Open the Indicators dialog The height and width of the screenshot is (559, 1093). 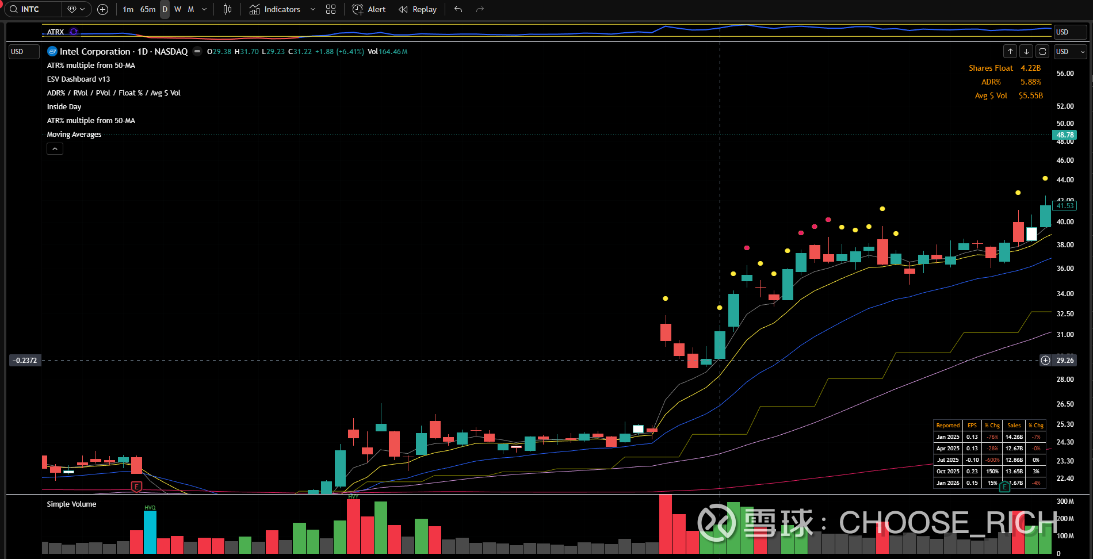click(275, 9)
